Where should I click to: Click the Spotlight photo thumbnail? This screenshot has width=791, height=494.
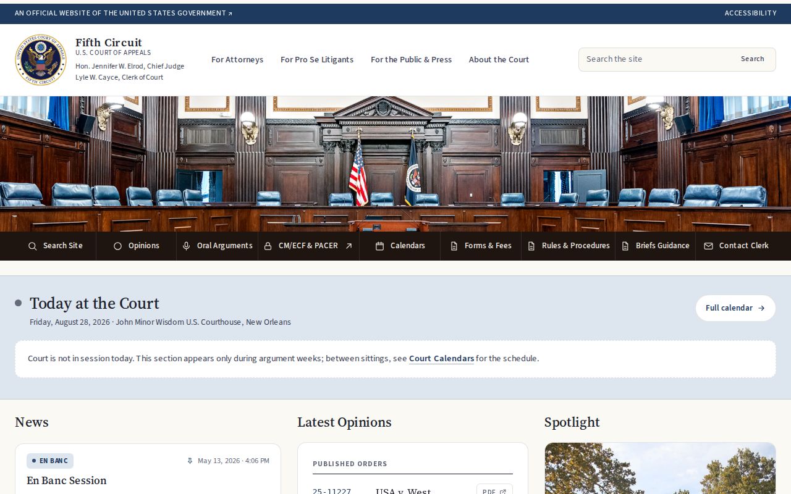(660, 468)
